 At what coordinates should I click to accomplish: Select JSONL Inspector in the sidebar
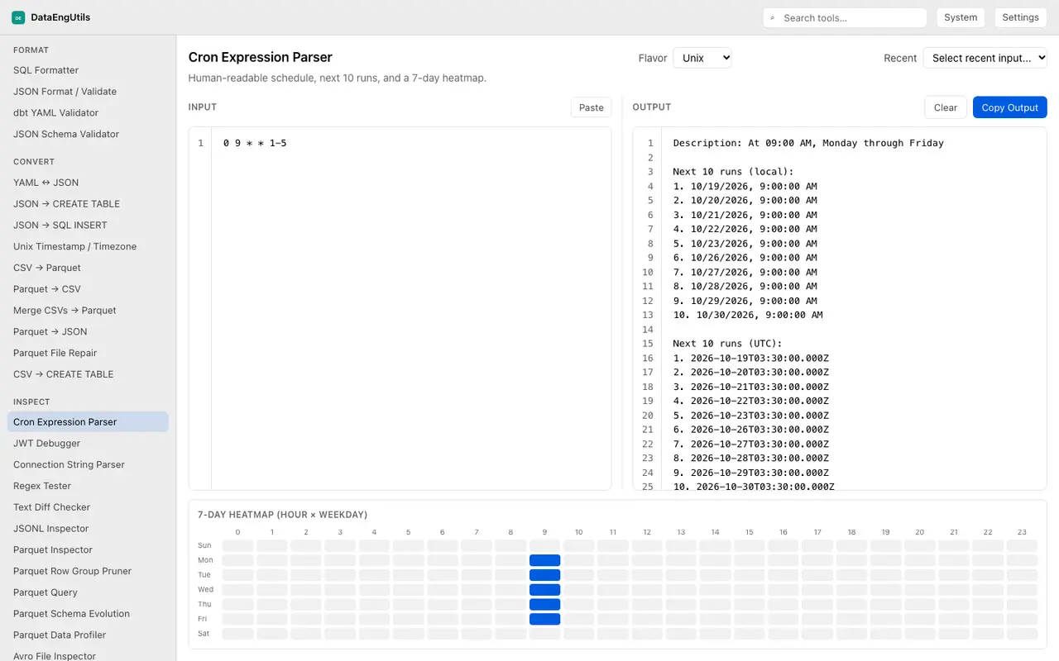pyautogui.click(x=88, y=529)
